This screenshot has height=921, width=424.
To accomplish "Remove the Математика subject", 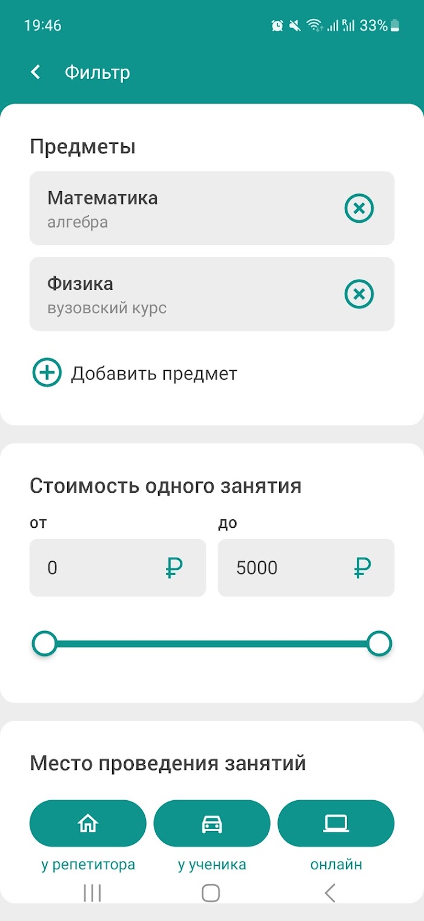I will (x=359, y=208).
